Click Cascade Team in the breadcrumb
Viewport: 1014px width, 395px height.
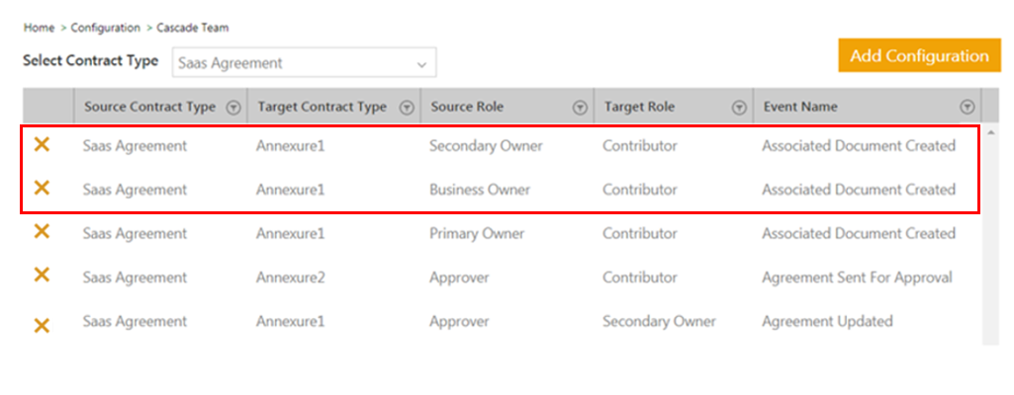click(192, 28)
